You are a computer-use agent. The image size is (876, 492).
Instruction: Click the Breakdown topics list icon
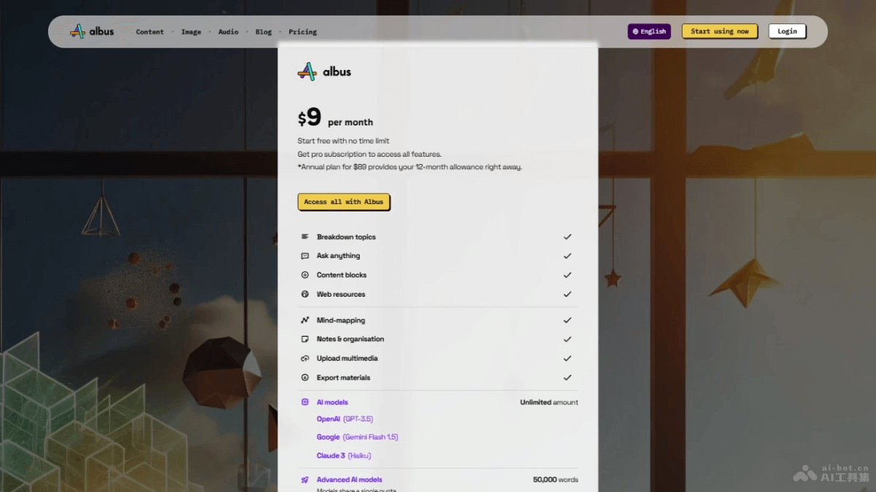(x=305, y=237)
